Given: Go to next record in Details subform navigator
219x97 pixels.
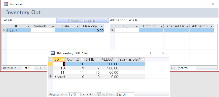Looking at the screenshot, I should coord(37,68).
